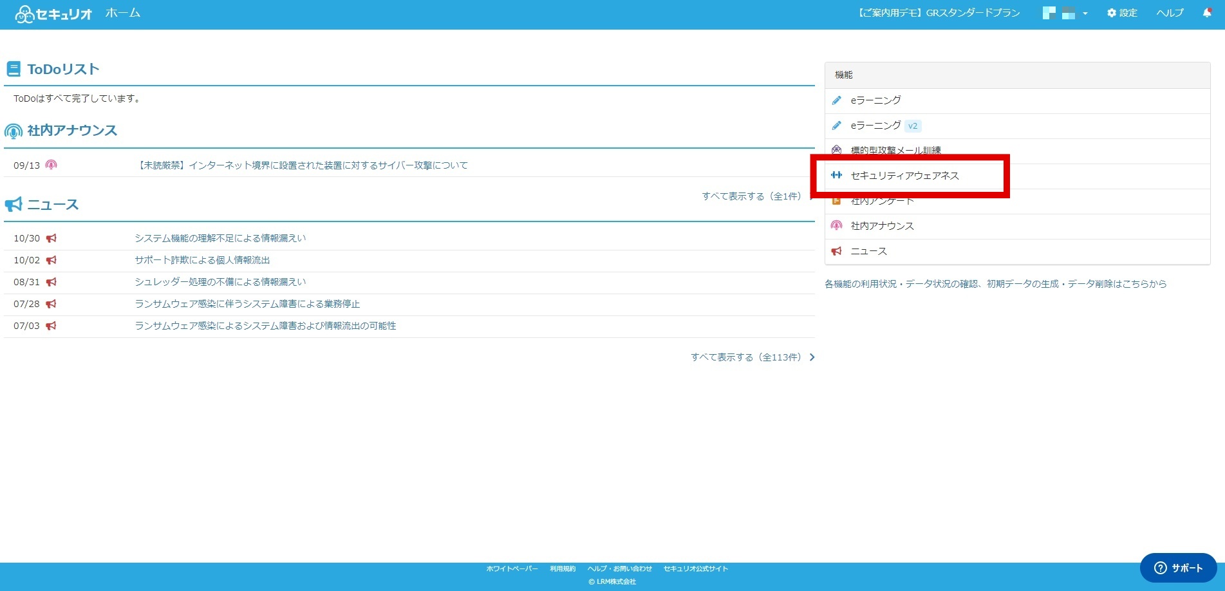
Task: Open news サポート詐欺による個人情報流出
Action: [202, 260]
